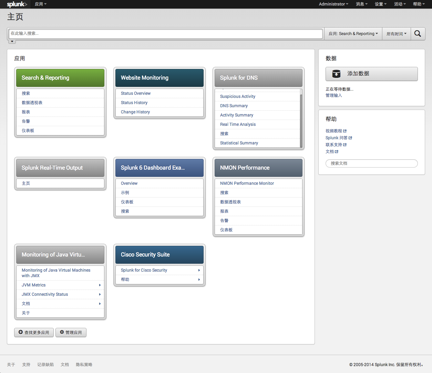The height and width of the screenshot is (373, 432).
Task: Expand the JVM Metrics submenu arrow
Action: [100, 285]
